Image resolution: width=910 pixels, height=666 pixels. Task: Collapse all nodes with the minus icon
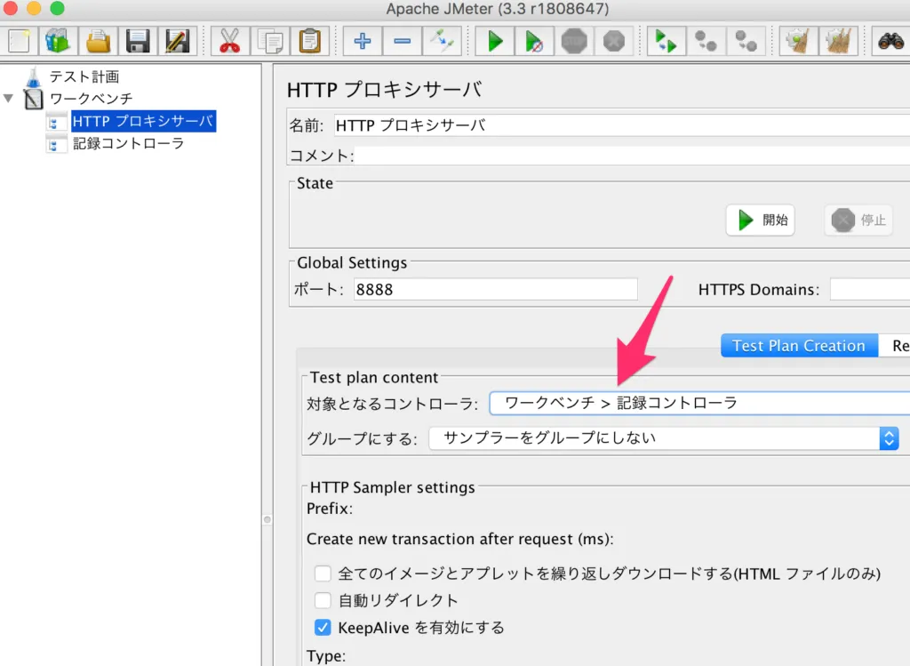(403, 41)
